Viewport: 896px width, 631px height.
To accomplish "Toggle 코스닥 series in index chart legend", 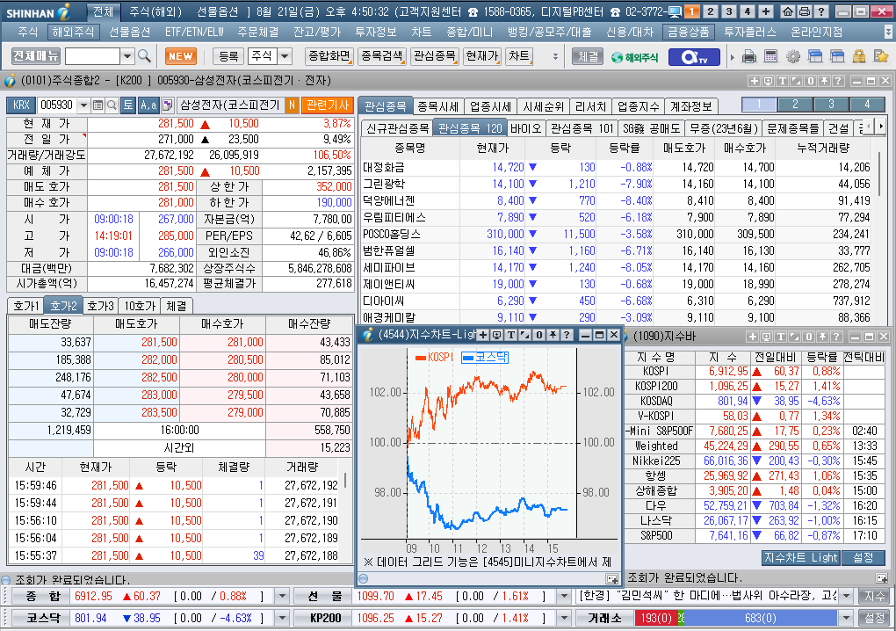I will (485, 357).
